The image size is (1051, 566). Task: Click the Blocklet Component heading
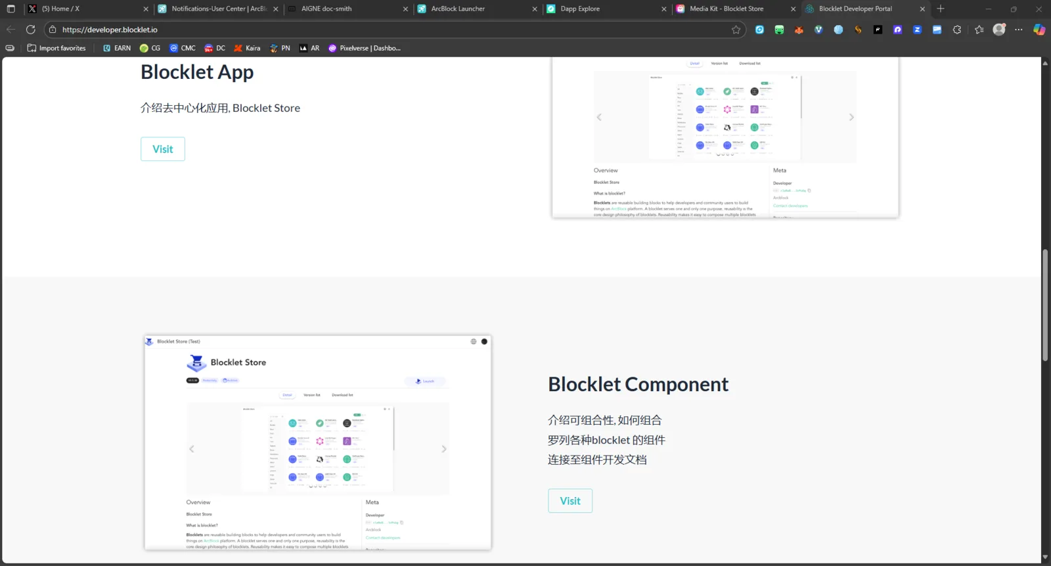[638, 385]
